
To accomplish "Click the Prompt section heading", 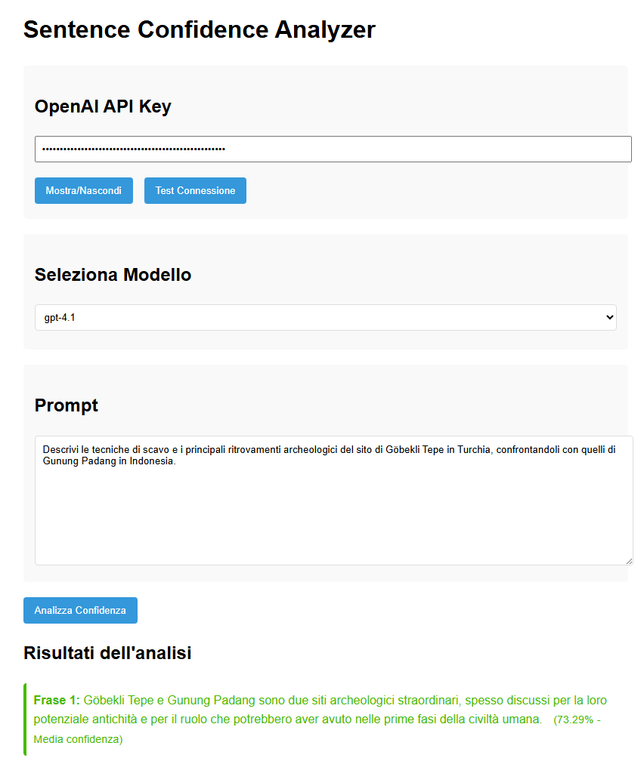I will coord(67,405).
